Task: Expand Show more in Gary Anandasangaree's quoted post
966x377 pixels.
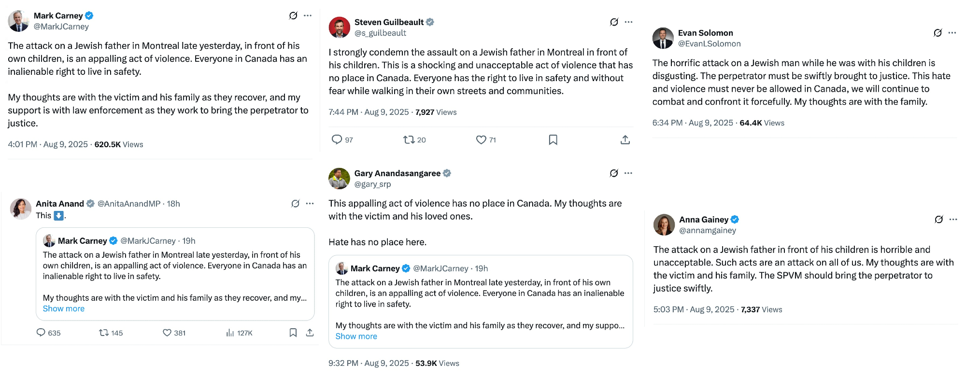Action: 356,336
